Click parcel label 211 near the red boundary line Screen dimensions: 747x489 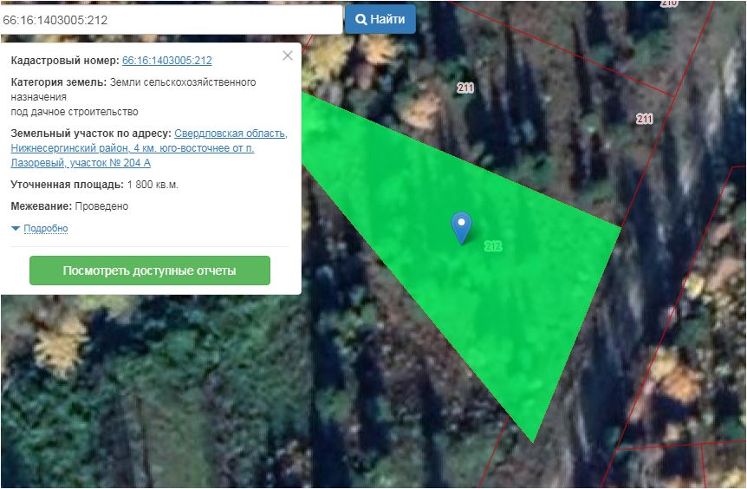click(x=645, y=119)
